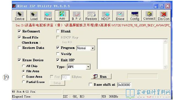Uncheck the ReConnect checkbox
This screenshot has width=173, height=100.
point(19,31)
